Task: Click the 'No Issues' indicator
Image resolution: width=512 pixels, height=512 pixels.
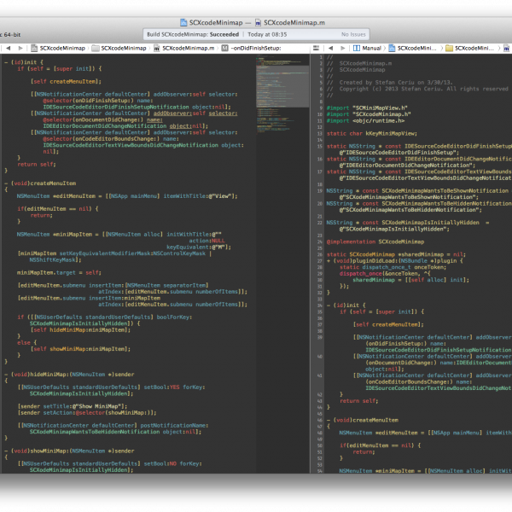Action: (353, 34)
